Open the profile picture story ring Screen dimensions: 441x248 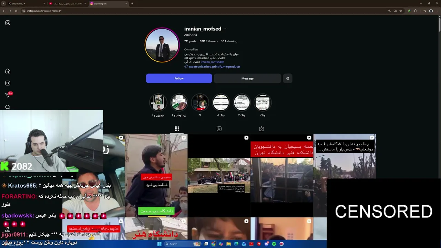(162, 45)
